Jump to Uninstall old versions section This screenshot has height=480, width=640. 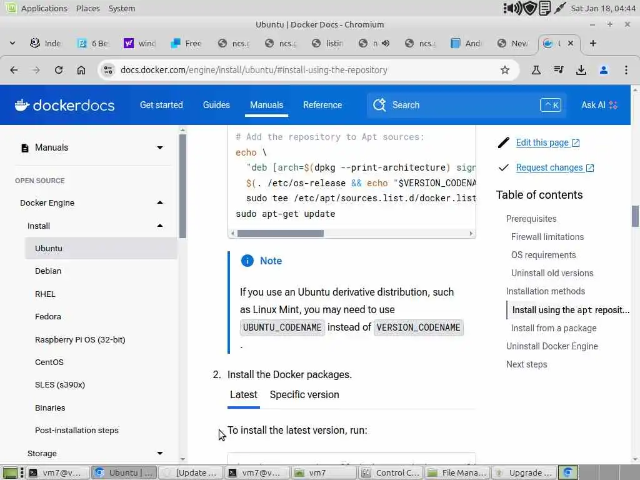tap(552, 274)
